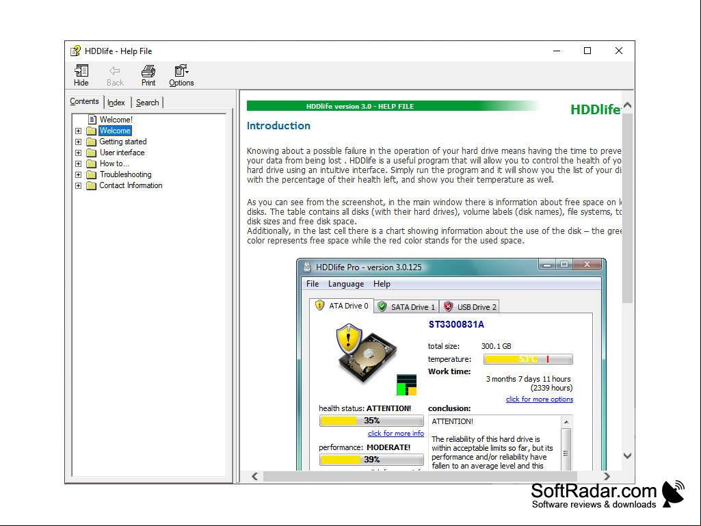
Task: Click the help pane vertical scrollbar thumb
Action: 627,207
